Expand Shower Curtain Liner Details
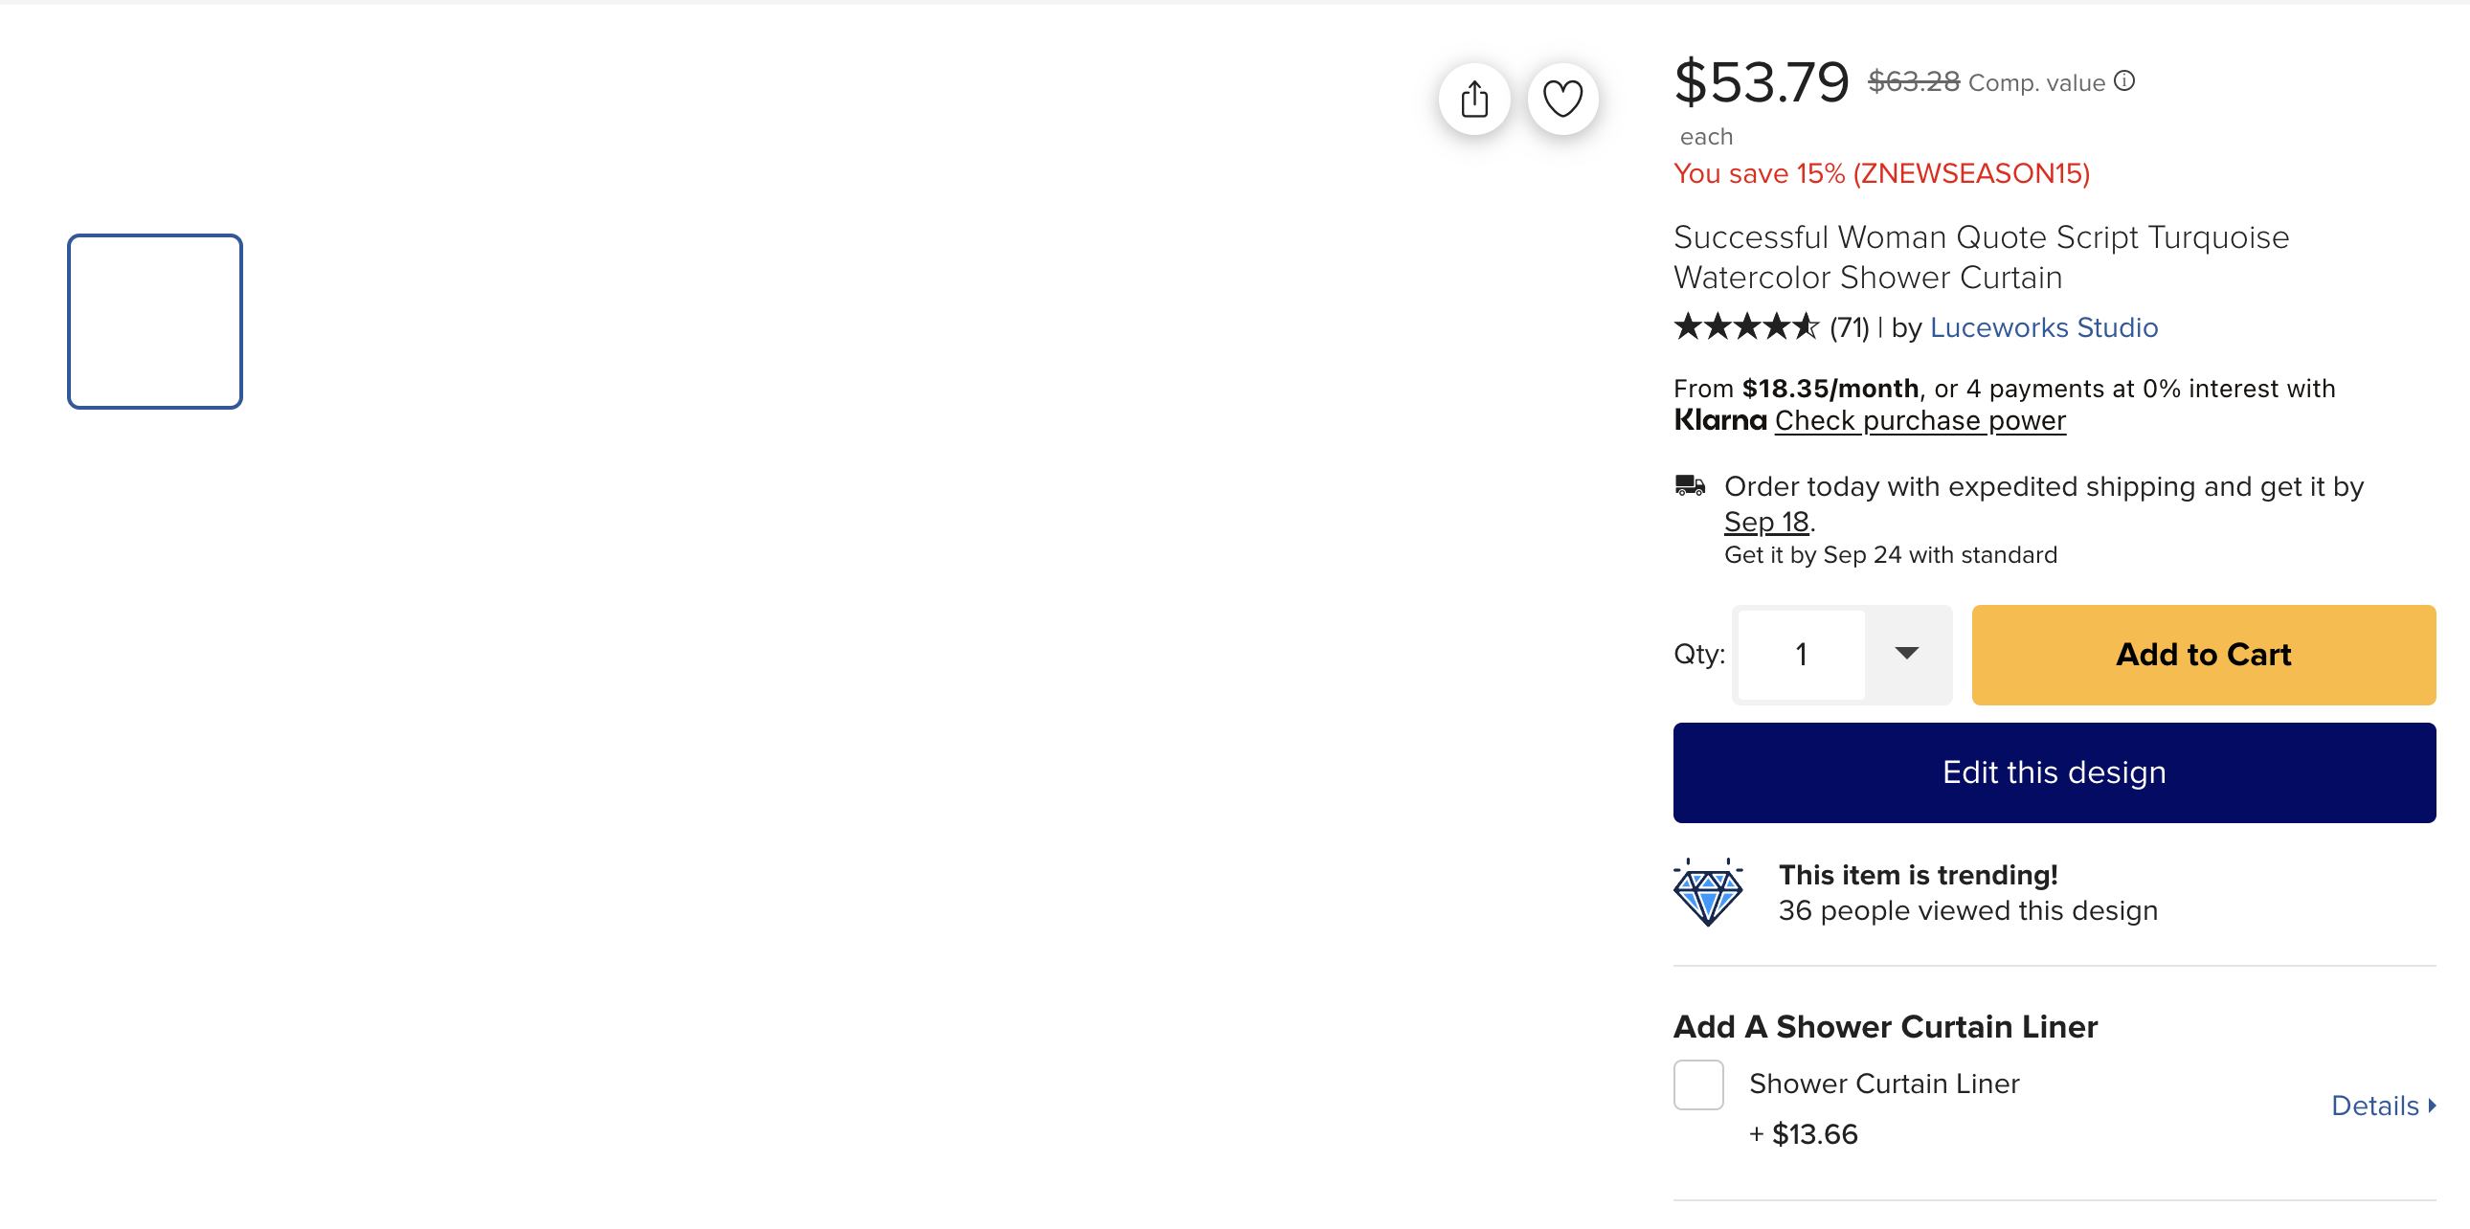Screen dimensions: 2470x1229 tap(2383, 1106)
